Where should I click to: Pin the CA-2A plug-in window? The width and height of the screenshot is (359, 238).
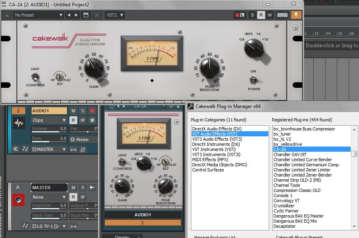click(296, 15)
